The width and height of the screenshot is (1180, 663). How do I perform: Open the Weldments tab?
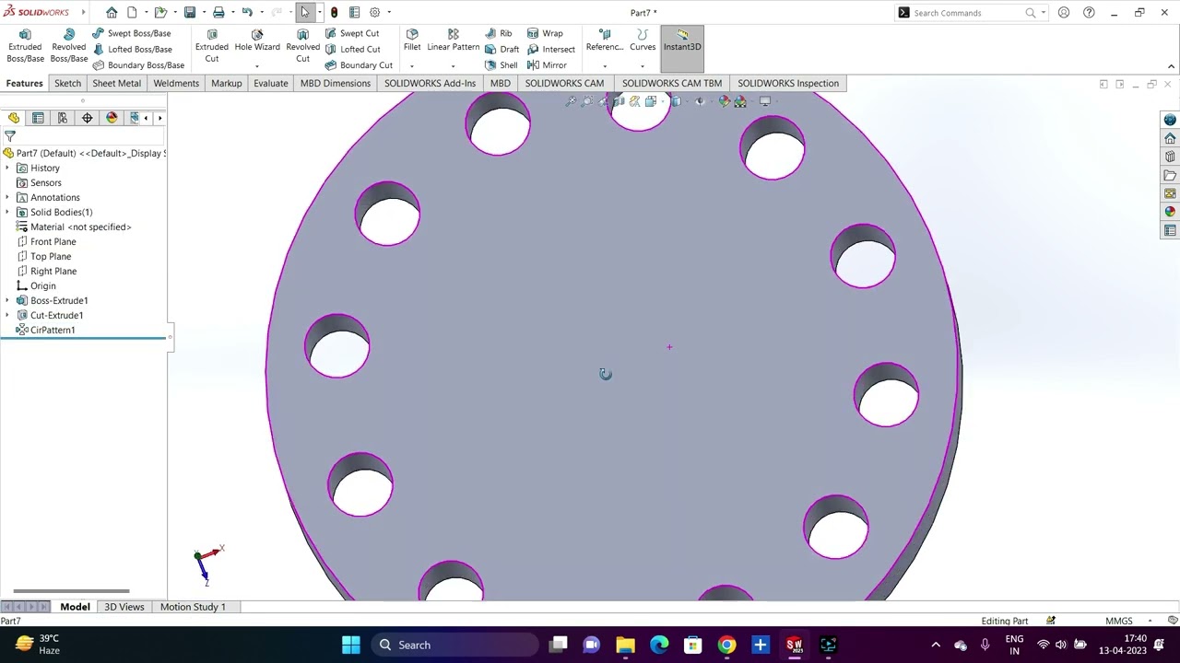coord(176,83)
